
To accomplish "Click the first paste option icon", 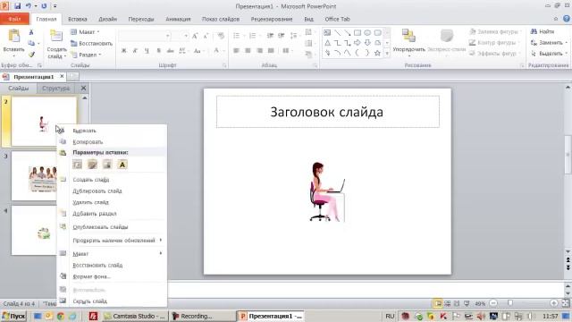I will click(x=78, y=165).
